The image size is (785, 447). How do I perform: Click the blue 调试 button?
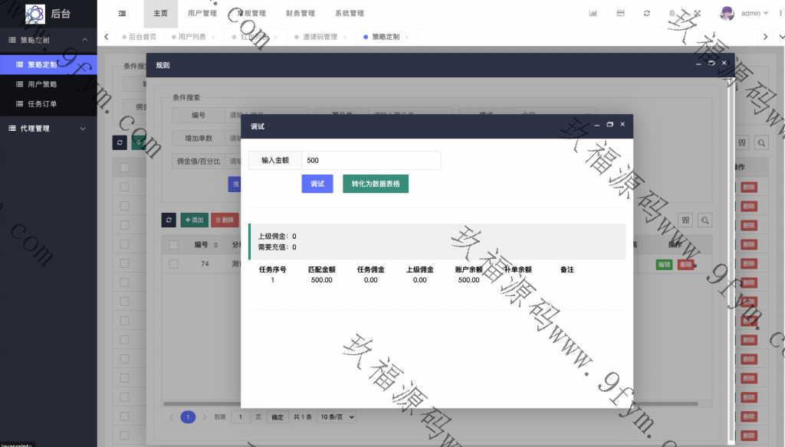pyautogui.click(x=317, y=184)
